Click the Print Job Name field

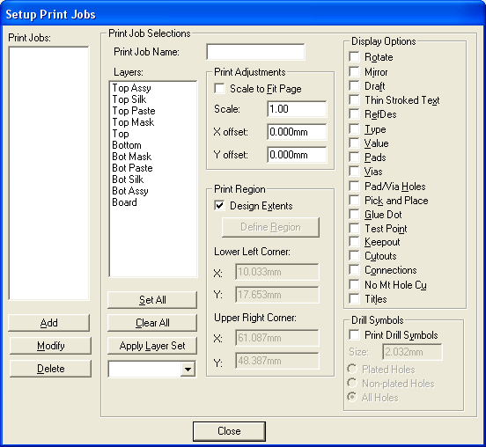click(x=255, y=52)
